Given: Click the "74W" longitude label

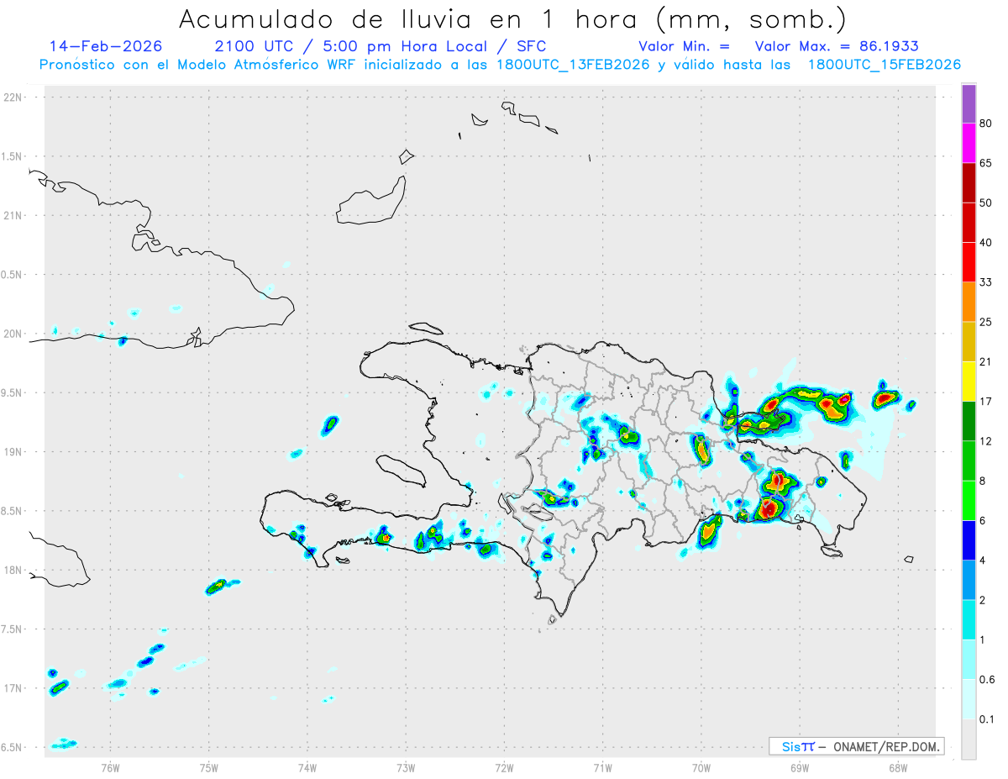Looking at the screenshot, I should [307, 768].
